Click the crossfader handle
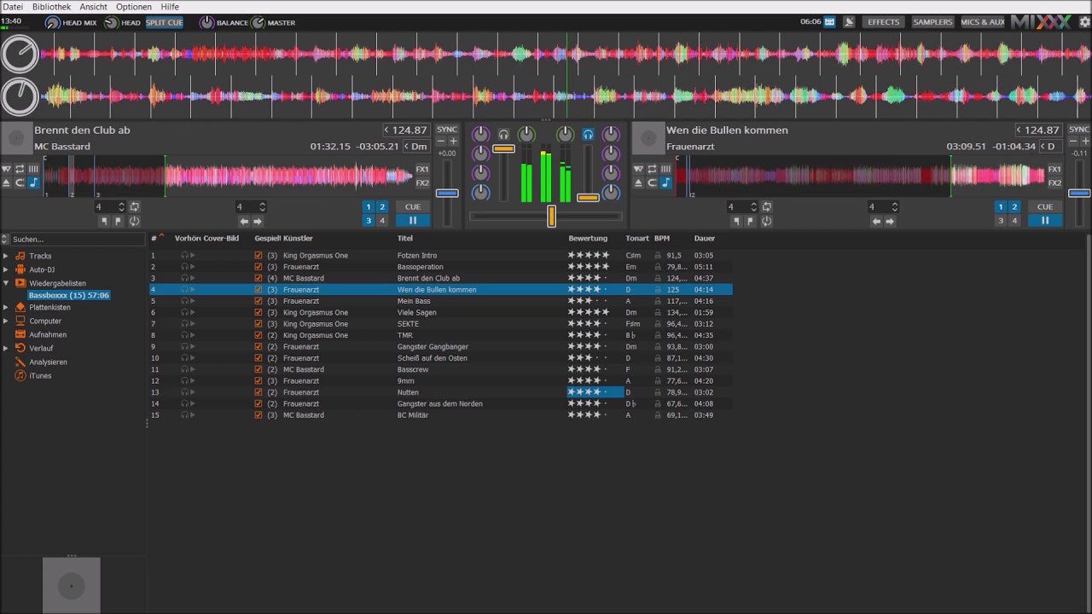 (551, 217)
